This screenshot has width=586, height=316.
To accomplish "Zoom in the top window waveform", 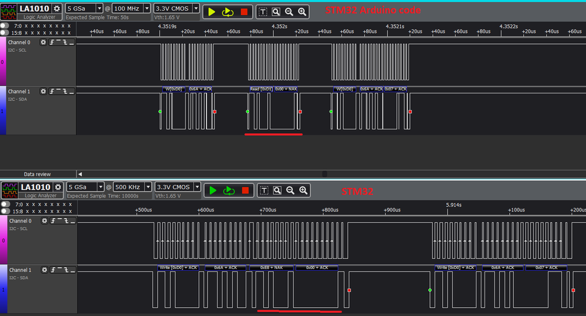I will (302, 12).
